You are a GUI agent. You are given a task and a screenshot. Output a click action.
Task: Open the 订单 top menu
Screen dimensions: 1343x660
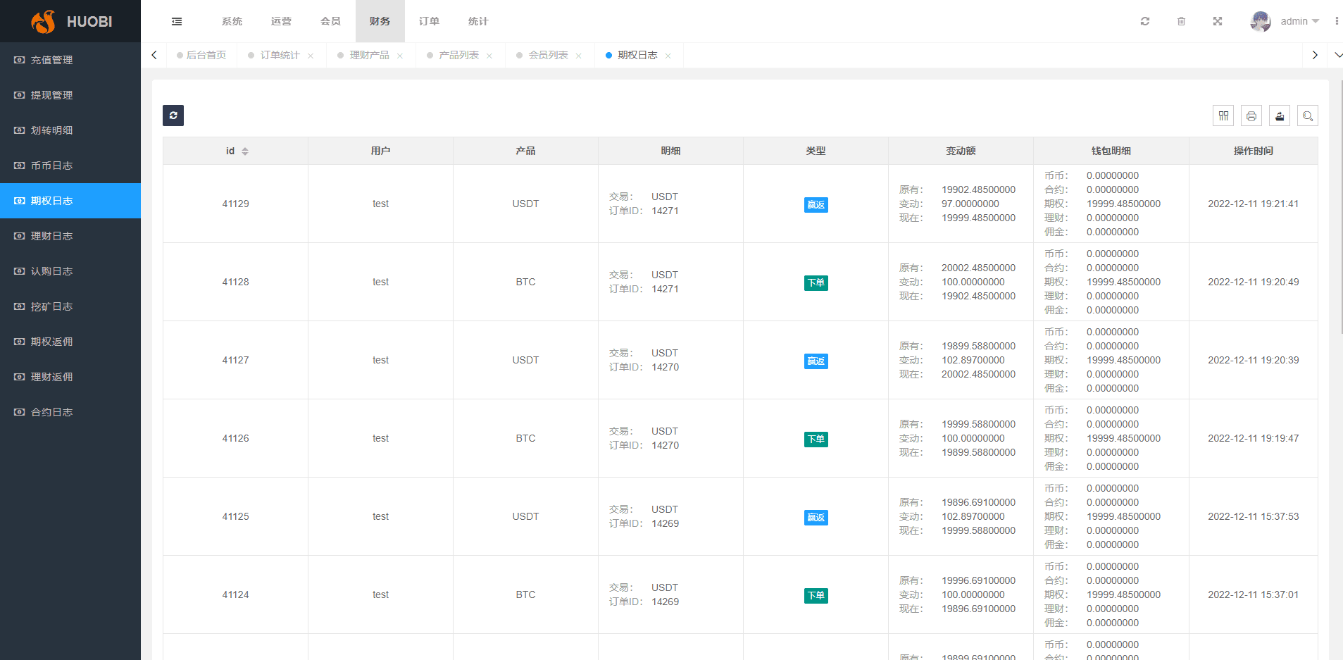[x=429, y=21]
